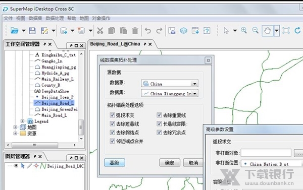Select the 工作空间管理器 panel tab
This screenshot has width=303, height=190.
[23, 44]
